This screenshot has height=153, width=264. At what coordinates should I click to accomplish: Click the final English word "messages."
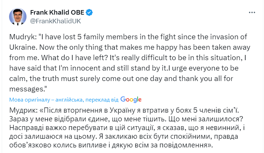28,89
